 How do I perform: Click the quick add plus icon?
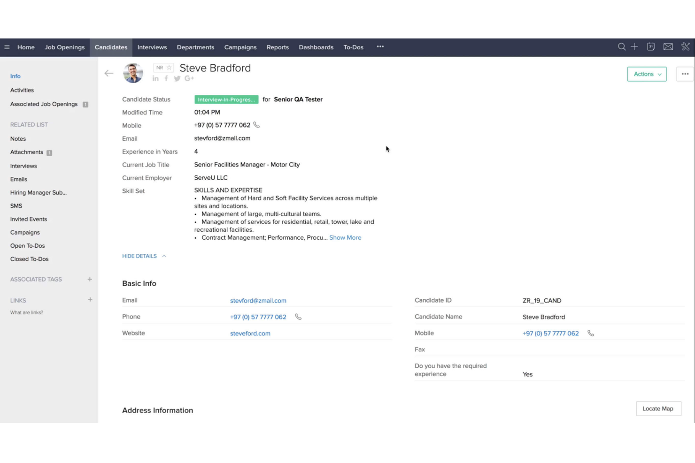coord(634,47)
